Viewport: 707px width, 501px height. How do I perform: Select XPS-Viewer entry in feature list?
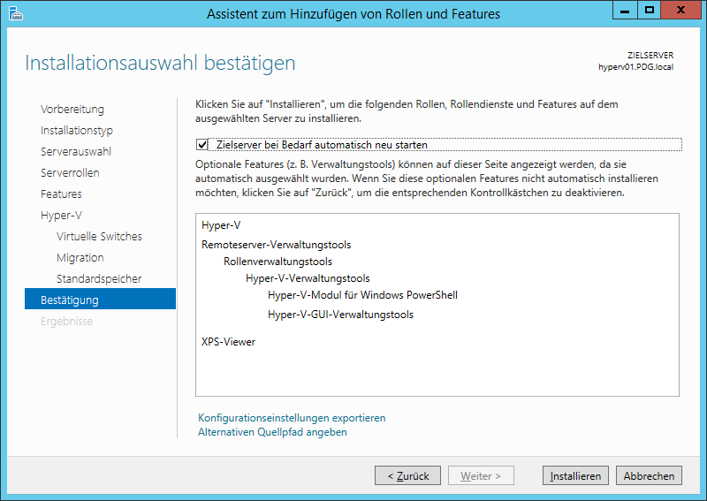[228, 342]
